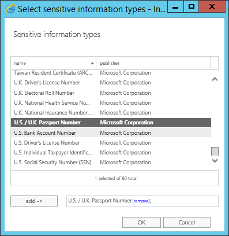Screen dimensions: 229x236
Task: Click the remove link for Passport Number
Action: tap(141, 201)
